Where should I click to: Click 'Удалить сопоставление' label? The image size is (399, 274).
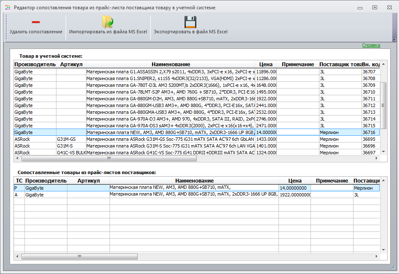coord(36,32)
